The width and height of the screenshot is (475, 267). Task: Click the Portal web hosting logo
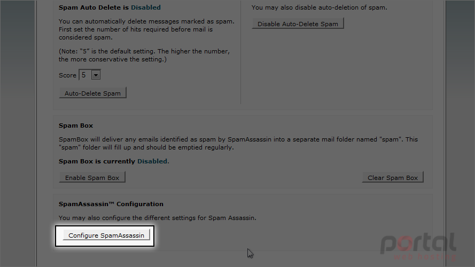[x=418, y=246]
